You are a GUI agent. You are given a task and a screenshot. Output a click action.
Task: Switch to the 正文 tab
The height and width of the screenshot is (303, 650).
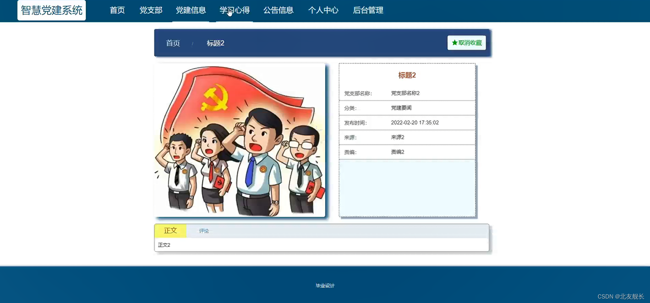click(x=170, y=231)
